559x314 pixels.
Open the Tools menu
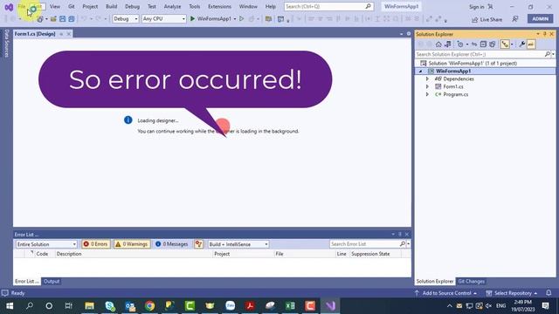click(194, 6)
